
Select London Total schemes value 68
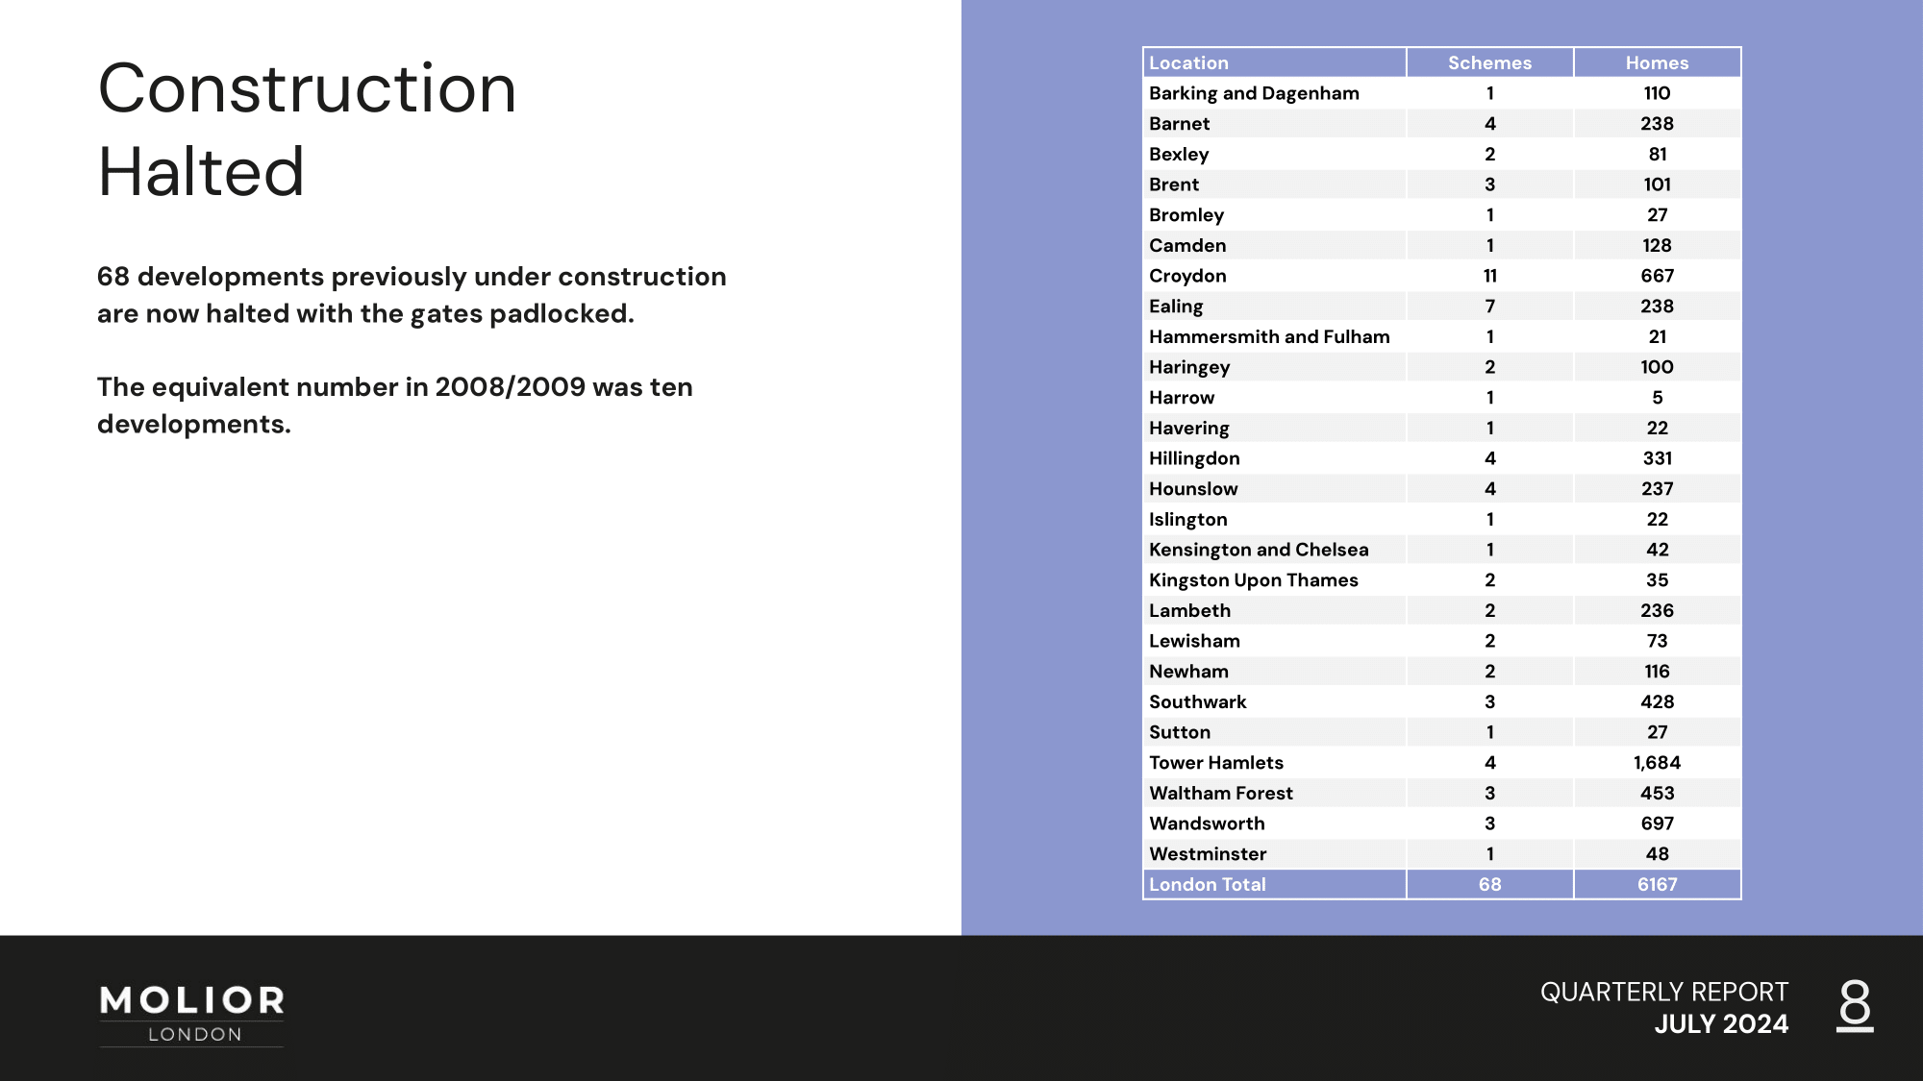(x=1489, y=885)
